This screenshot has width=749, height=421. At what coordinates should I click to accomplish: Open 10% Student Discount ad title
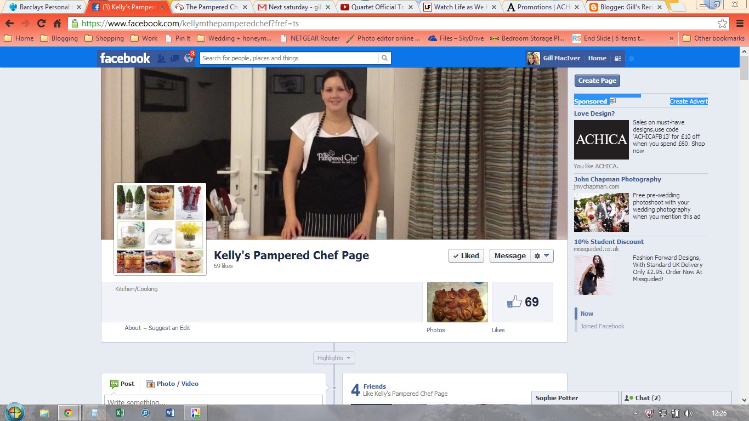[x=609, y=242]
